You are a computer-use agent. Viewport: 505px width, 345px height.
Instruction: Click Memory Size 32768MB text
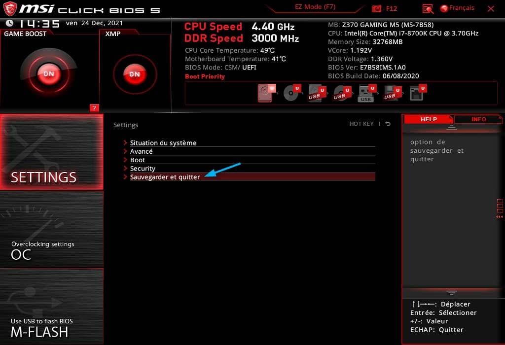[x=365, y=42]
